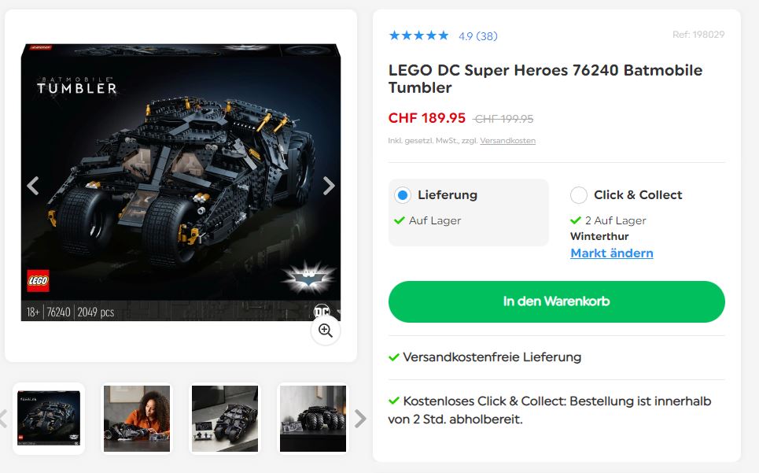The image size is (759, 473).
Task: Click the main Batmobile Tumbler product image
Action: pyautogui.click(x=181, y=183)
